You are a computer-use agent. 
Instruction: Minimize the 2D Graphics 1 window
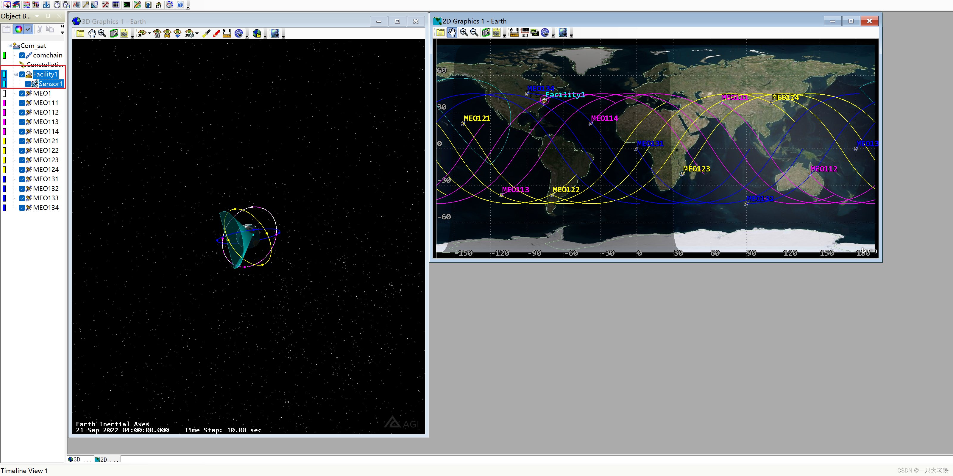(x=832, y=21)
